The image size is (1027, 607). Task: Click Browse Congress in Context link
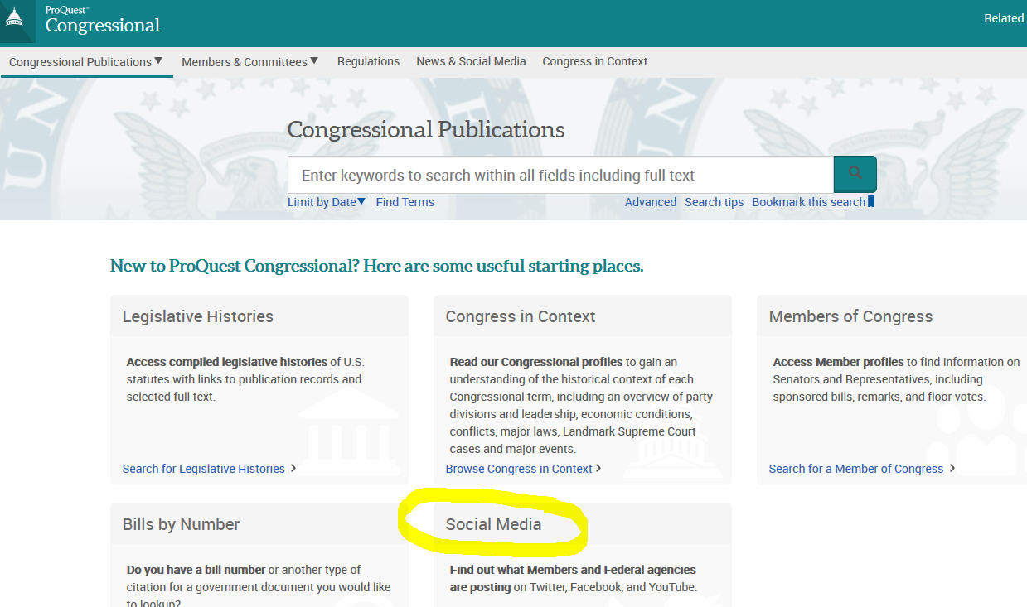tap(519, 469)
